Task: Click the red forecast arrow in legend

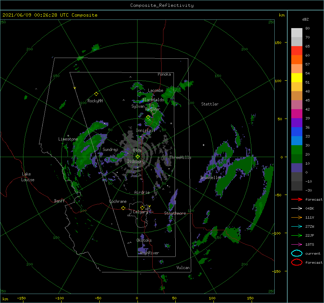Action: pos(297,199)
